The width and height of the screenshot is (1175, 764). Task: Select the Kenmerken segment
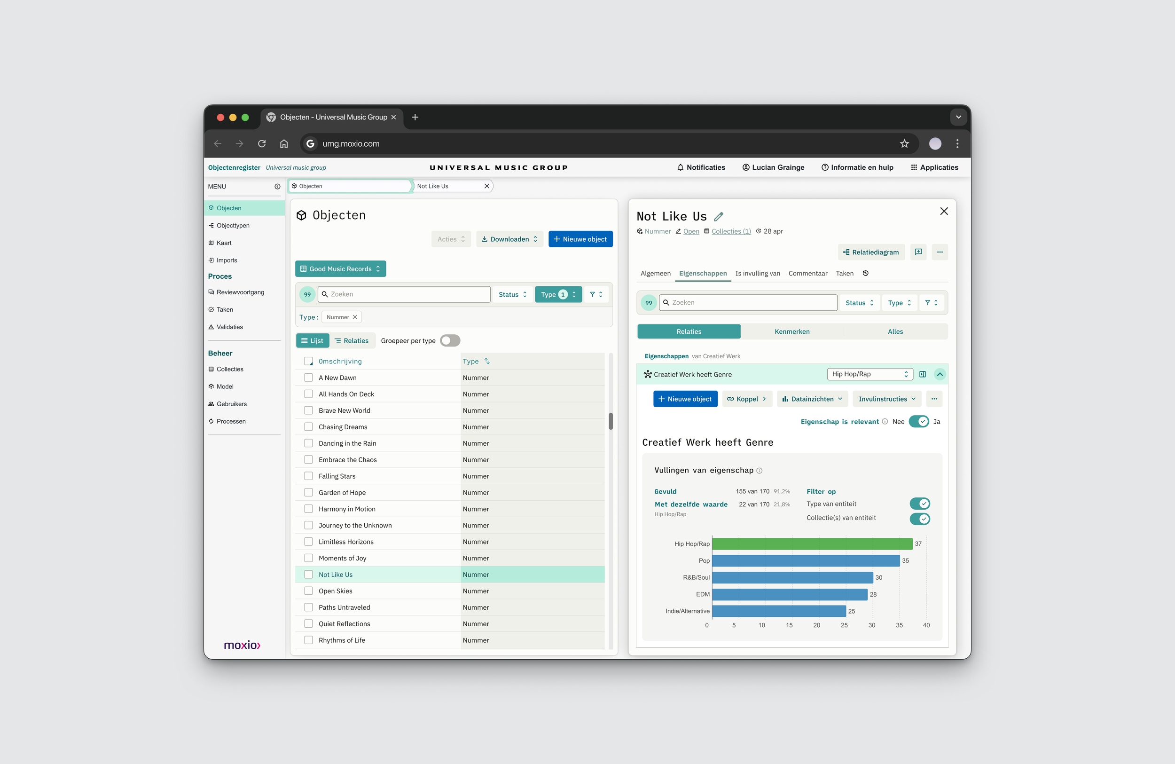pos(792,332)
